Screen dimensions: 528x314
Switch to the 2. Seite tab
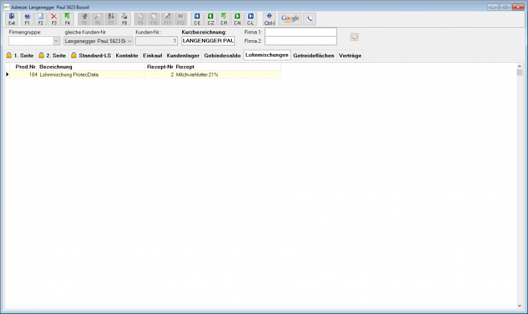coord(53,55)
